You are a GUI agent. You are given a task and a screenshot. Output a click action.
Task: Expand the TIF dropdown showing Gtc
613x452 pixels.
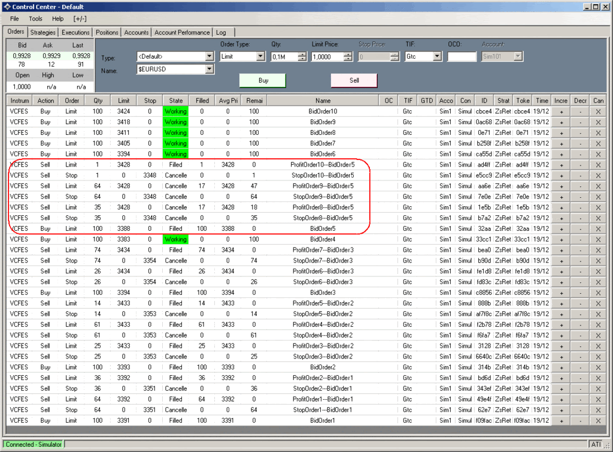coord(437,56)
